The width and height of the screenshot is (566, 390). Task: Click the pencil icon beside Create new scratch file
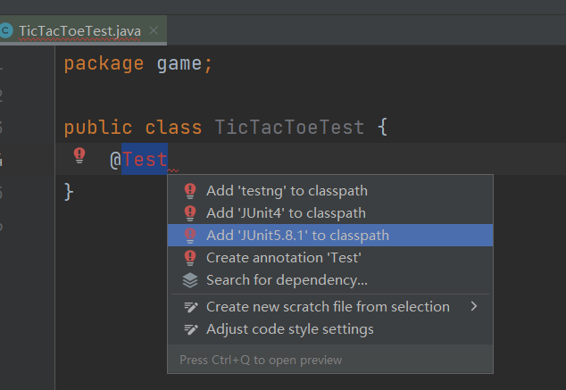[x=190, y=306]
